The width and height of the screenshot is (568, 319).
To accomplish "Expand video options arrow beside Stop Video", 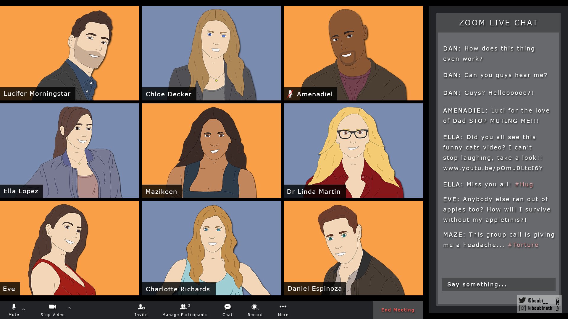I will tap(69, 308).
